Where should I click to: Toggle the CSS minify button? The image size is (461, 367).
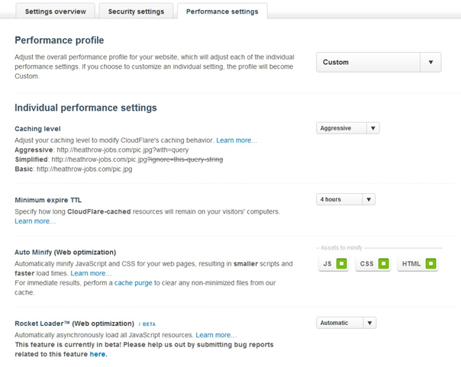pyautogui.click(x=372, y=264)
